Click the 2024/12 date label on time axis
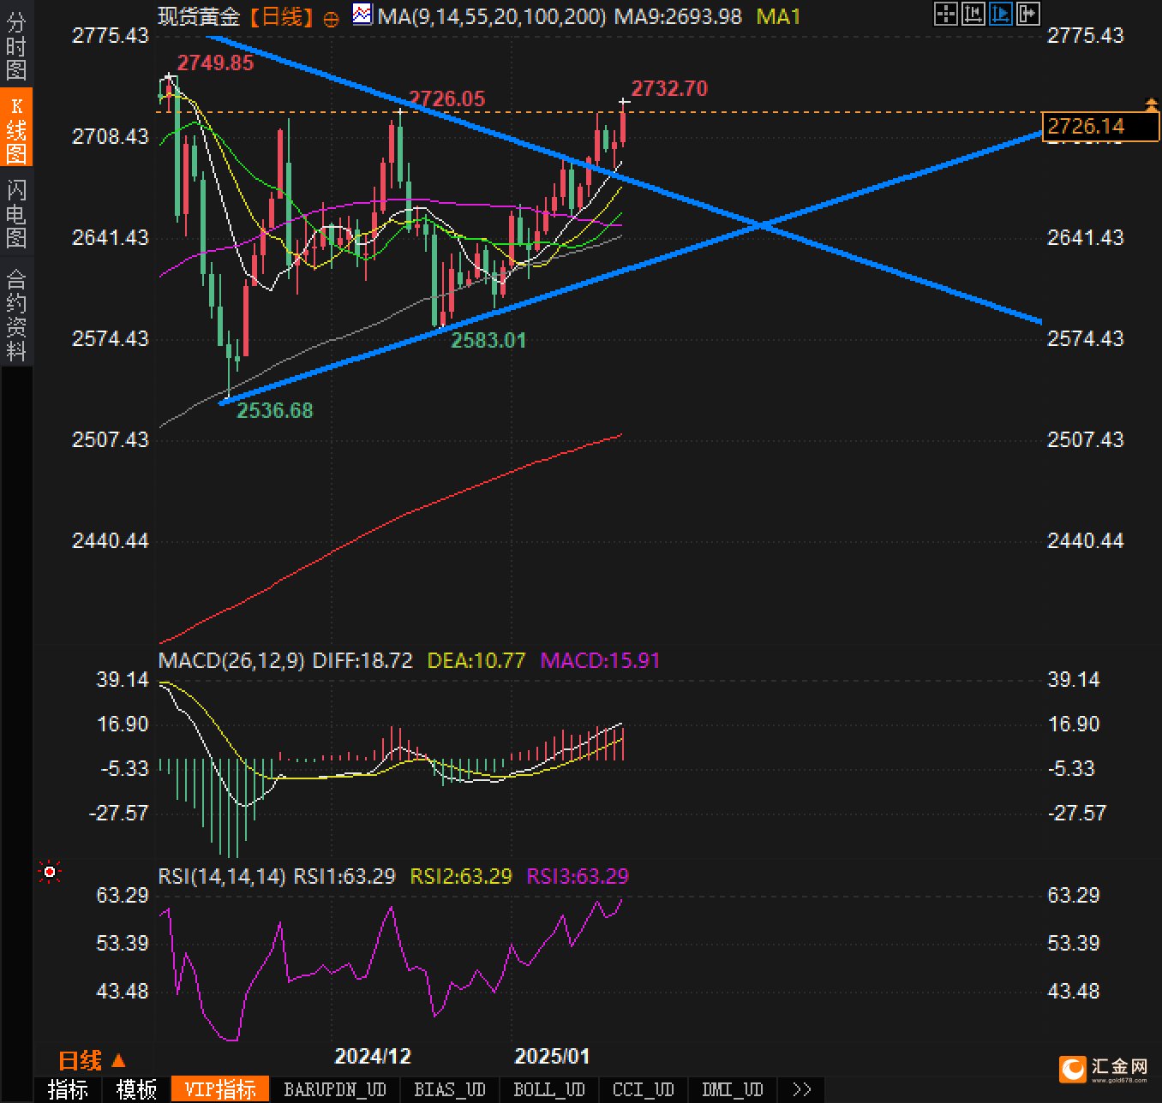 (x=373, y=1056)
